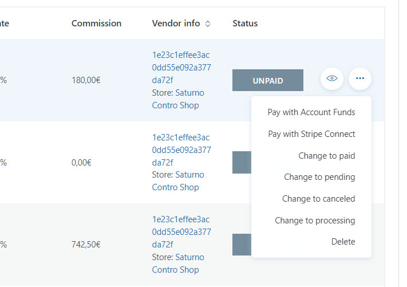The image size is (407, 287).
Task: Open the three-dots actions menu button
Action: 360,78
